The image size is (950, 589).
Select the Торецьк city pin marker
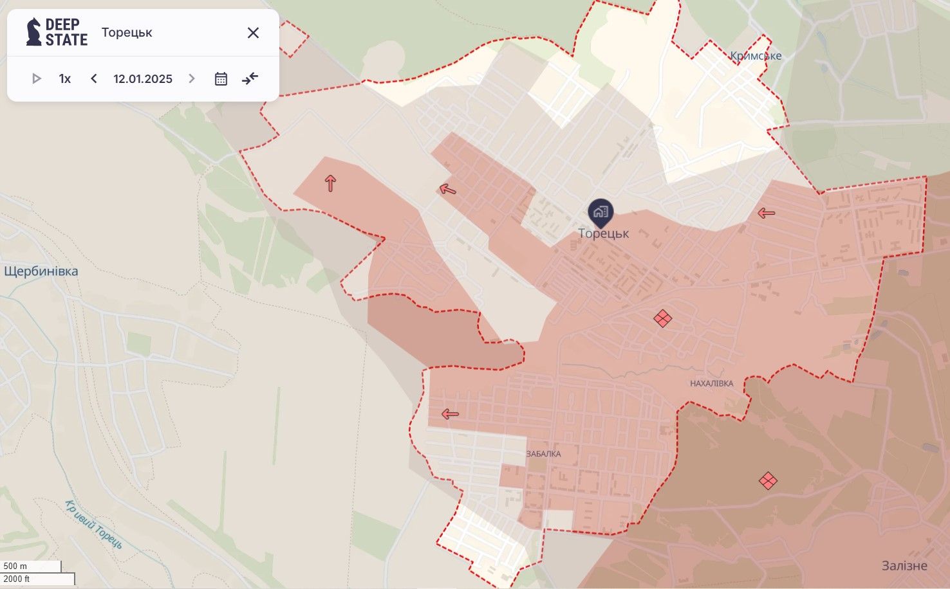point(601,212)
